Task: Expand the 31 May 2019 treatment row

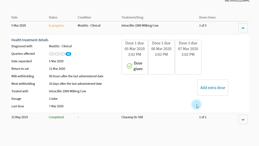Action: click(x=243, y=120)
